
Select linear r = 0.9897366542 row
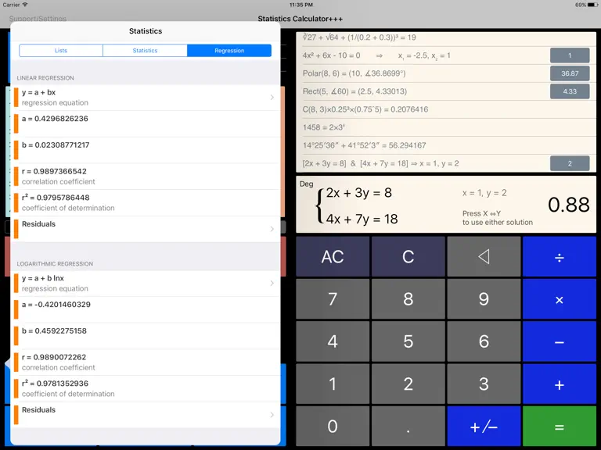click(x=146, y=177)
